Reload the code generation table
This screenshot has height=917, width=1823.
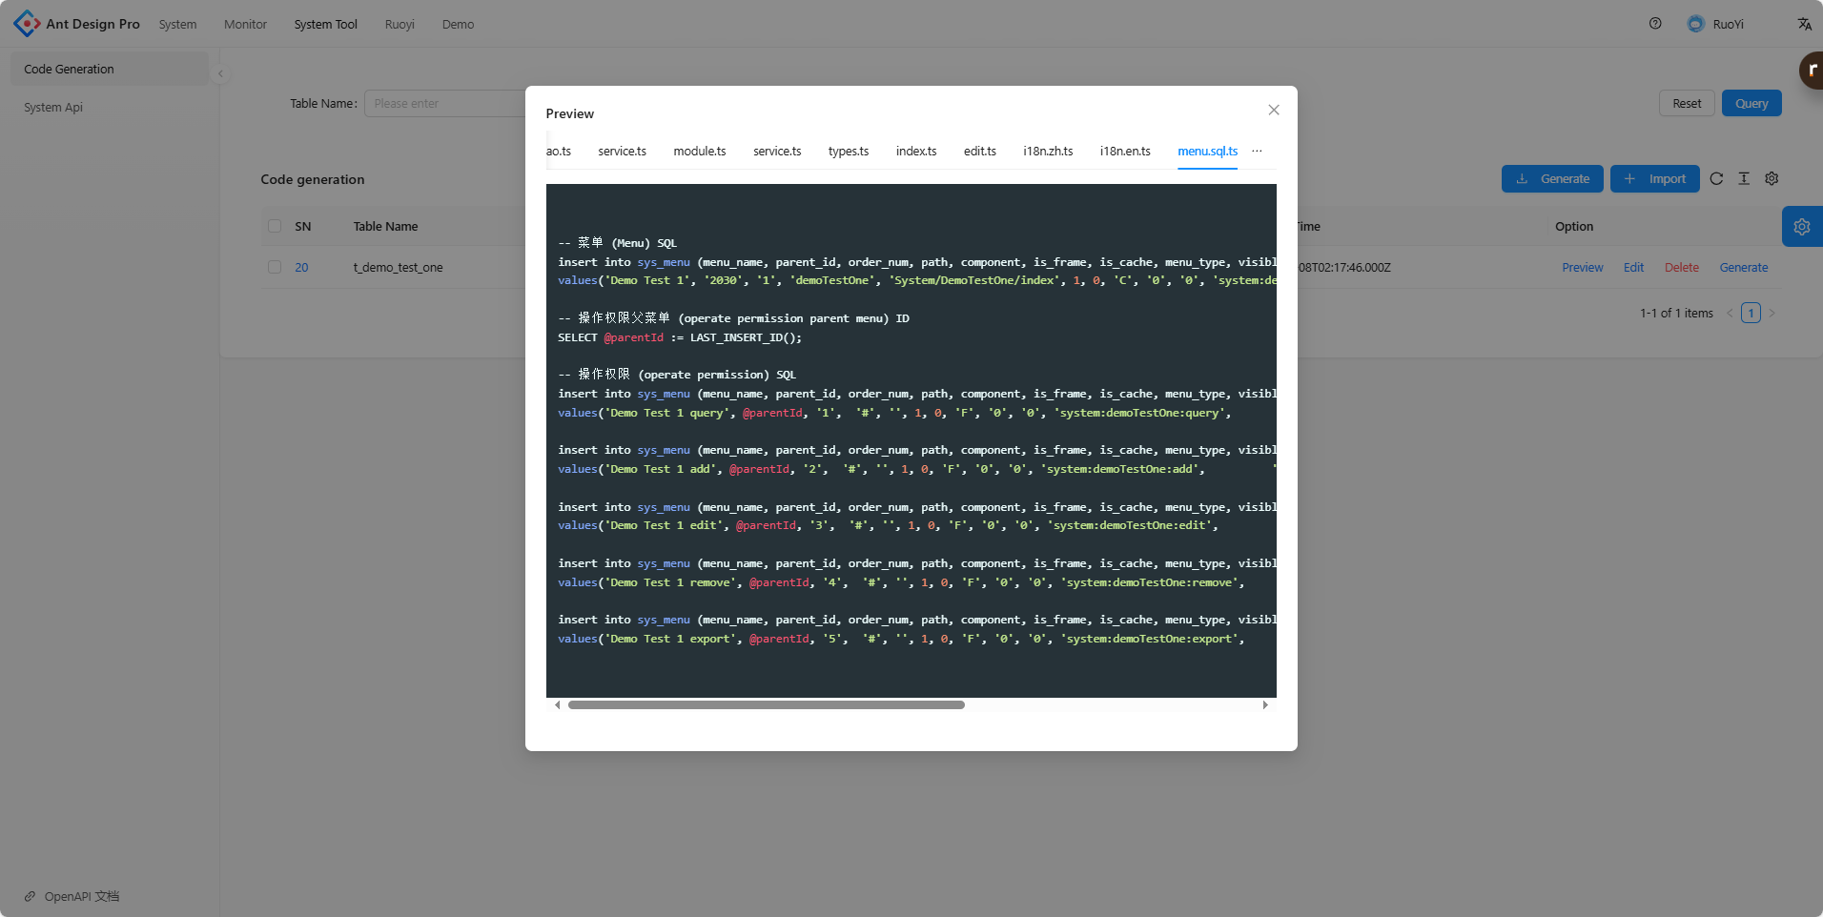click(1716, 178)
